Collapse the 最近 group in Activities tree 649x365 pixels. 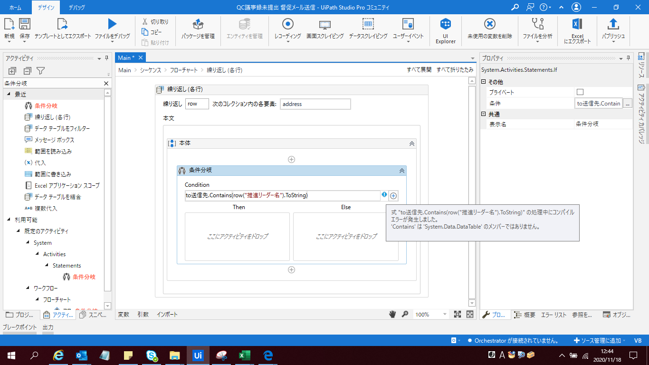9,95
